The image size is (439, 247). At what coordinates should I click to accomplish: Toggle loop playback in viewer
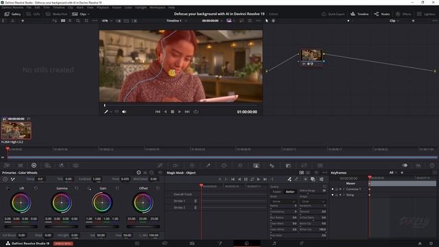(x=196, y=112)
